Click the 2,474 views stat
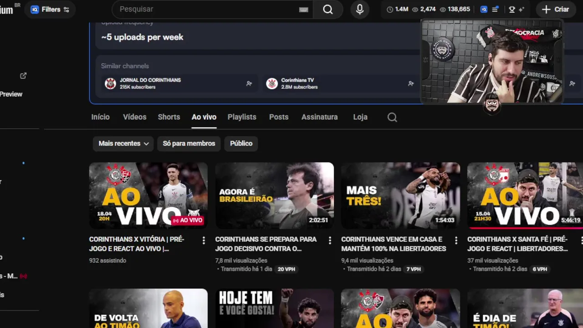Viewport: 583px width, 328px height. (x=424, y=9)
